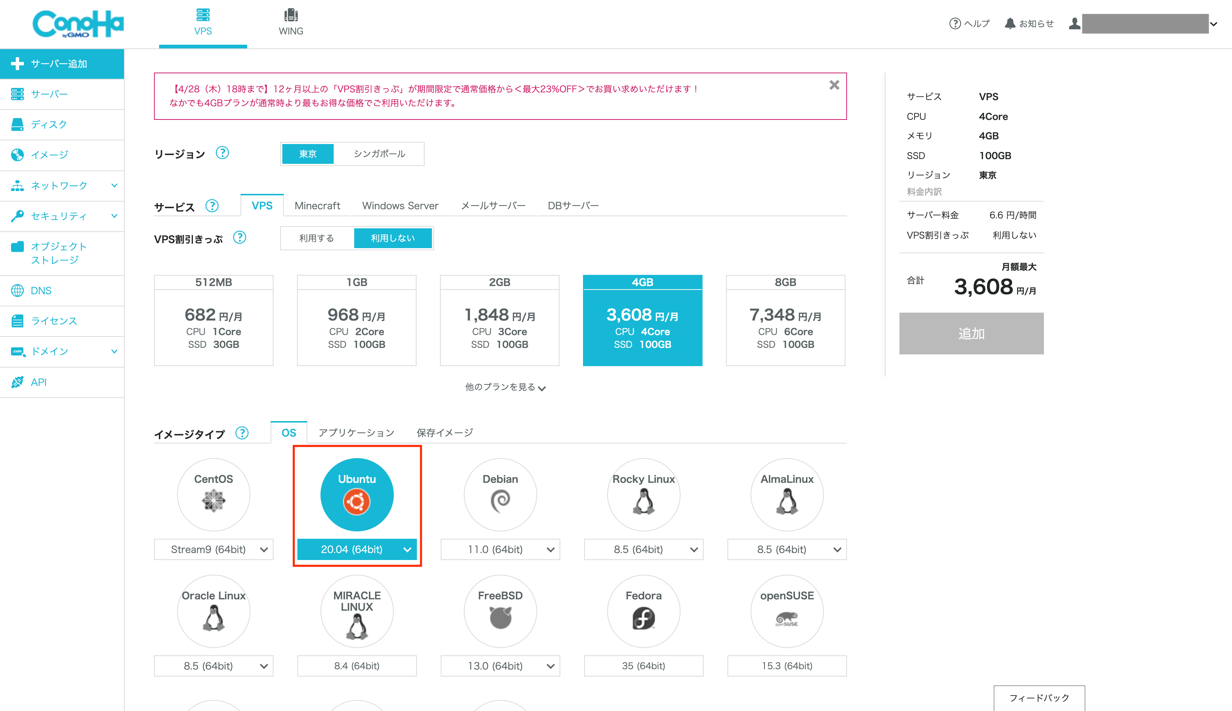Expand the ドメイン sidebar menu

pyautogui.click(x=62, y=351)
